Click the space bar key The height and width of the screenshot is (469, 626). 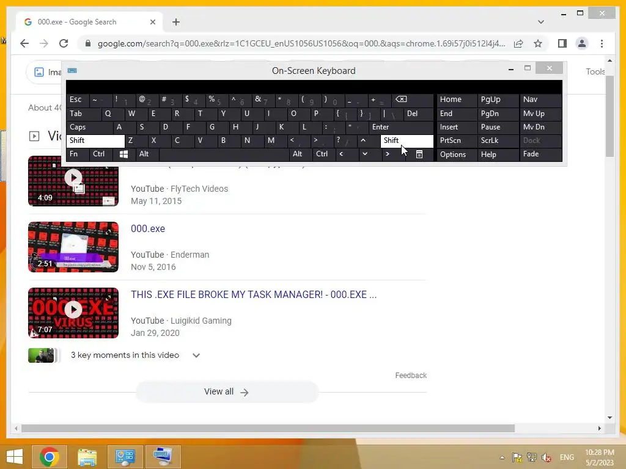[224, 154]
